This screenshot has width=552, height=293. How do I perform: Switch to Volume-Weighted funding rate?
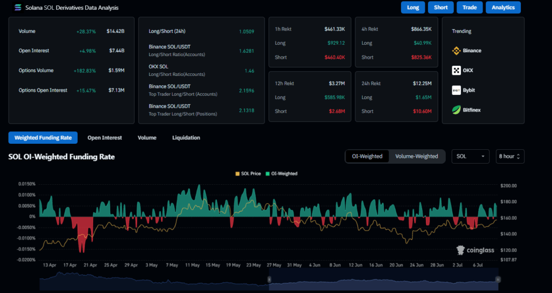(x=416, y=156)
